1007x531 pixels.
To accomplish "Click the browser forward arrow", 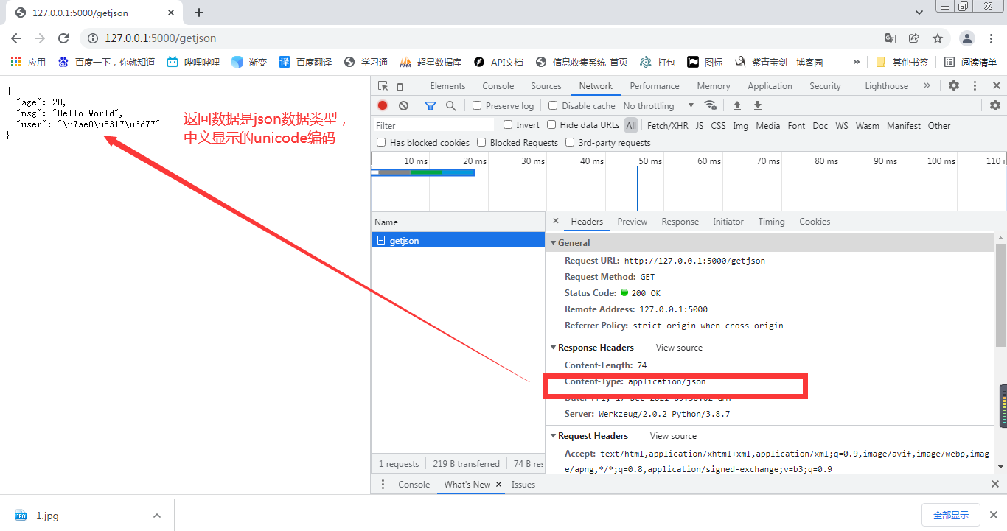I will pyautogui.click(x=40, y=38).
